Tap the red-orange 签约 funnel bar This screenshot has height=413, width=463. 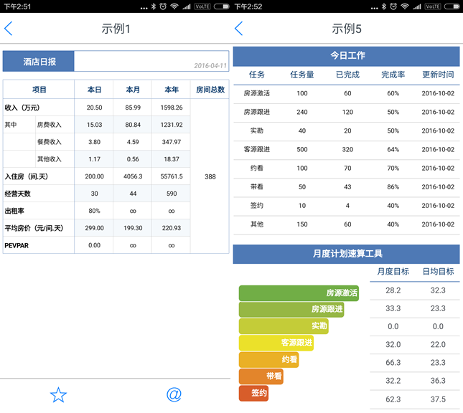[x=253, y=393]
